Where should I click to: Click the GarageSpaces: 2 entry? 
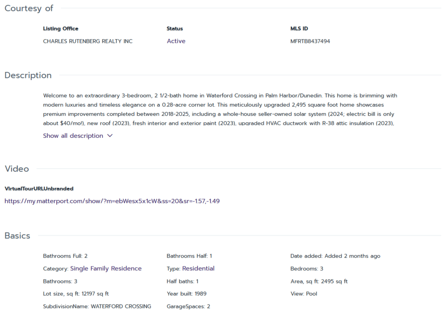[x=188, y=307]
